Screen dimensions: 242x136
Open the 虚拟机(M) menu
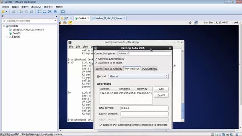coord(36,7)
